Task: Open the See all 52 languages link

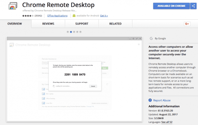Action: click(167, 122)
